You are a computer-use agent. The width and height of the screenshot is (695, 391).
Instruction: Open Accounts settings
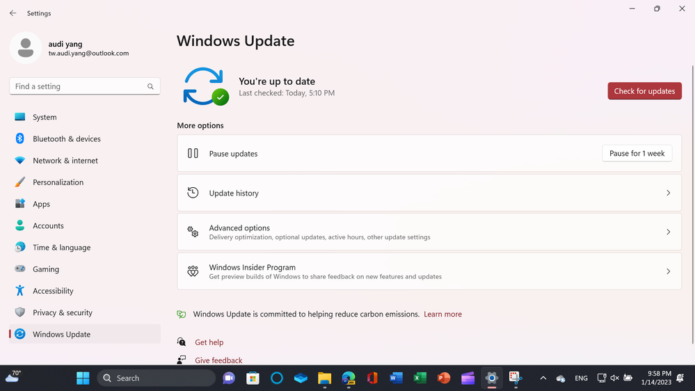[x=85, y=225]
